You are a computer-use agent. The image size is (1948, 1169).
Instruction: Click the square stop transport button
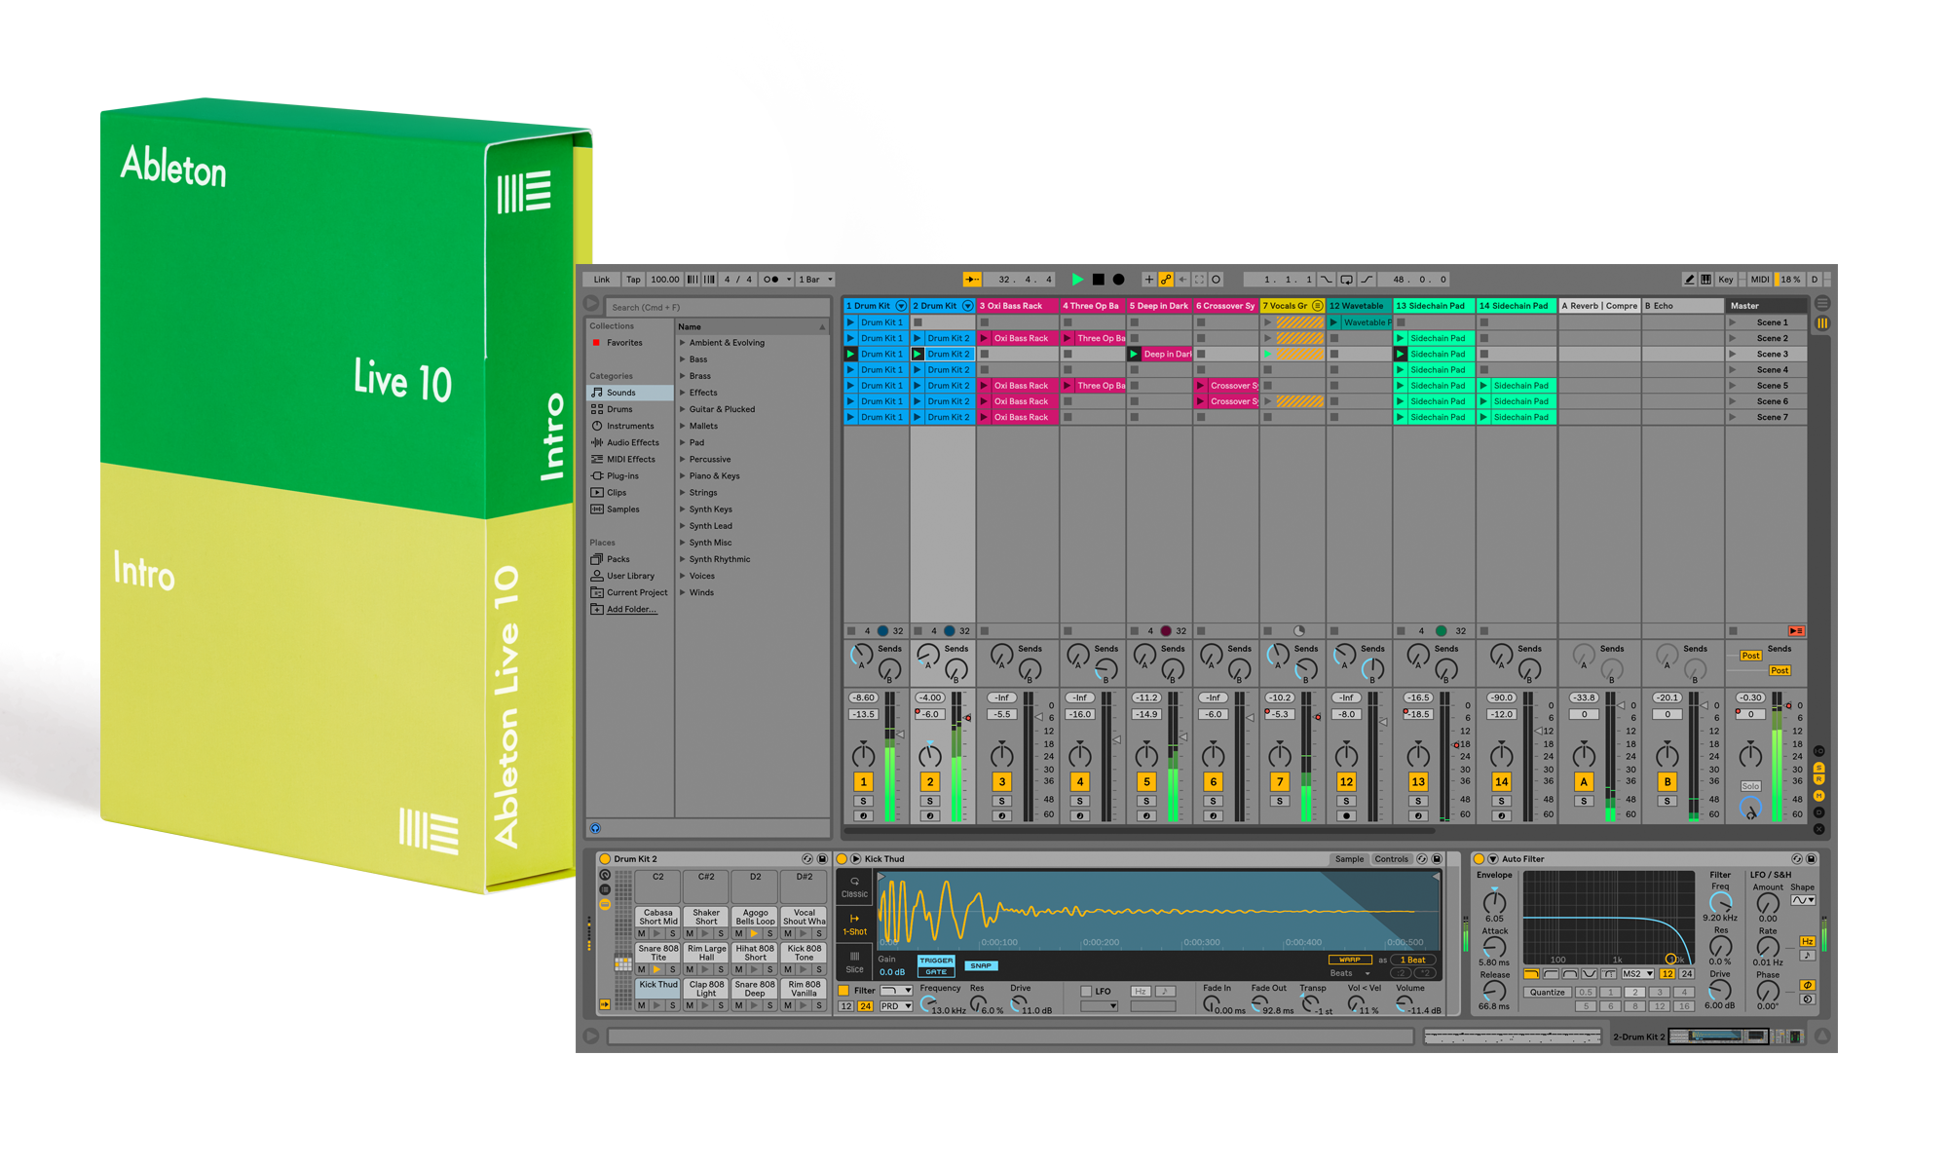(1099, 280)
